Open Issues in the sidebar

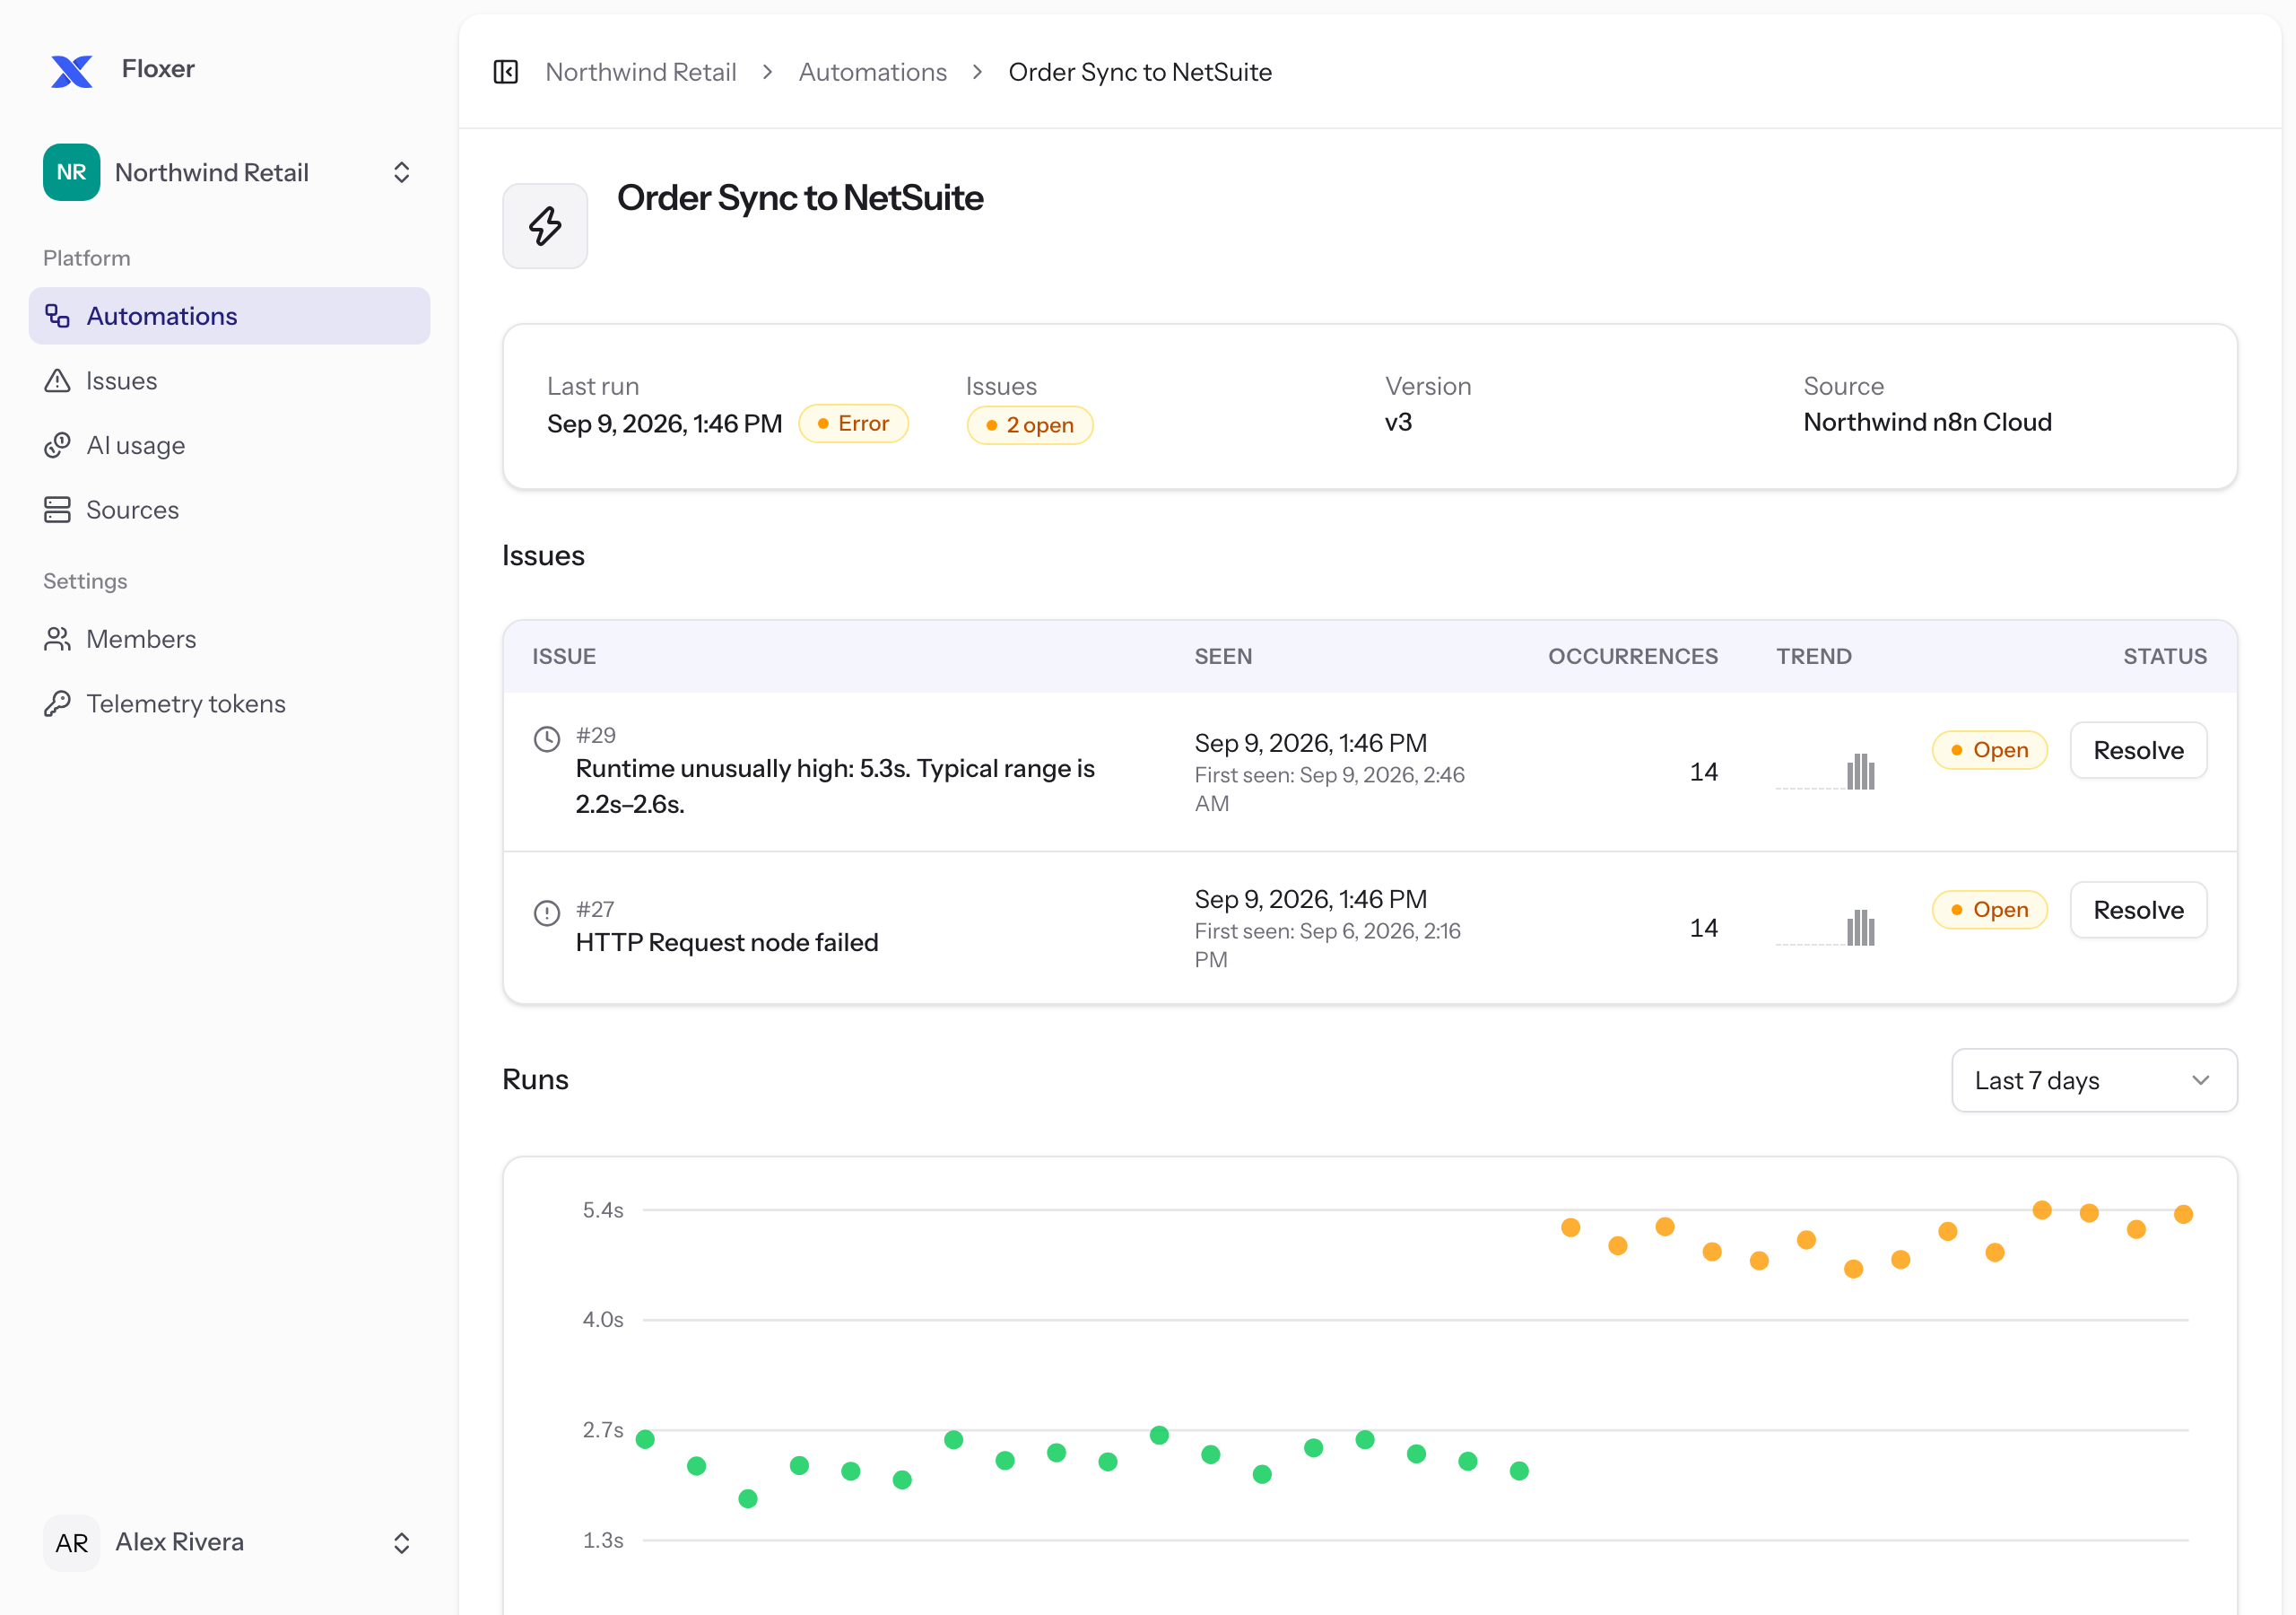(x=230, y=380)
